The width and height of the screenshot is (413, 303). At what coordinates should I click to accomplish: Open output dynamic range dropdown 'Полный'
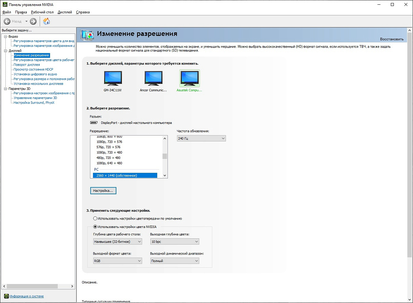point(175,261)
